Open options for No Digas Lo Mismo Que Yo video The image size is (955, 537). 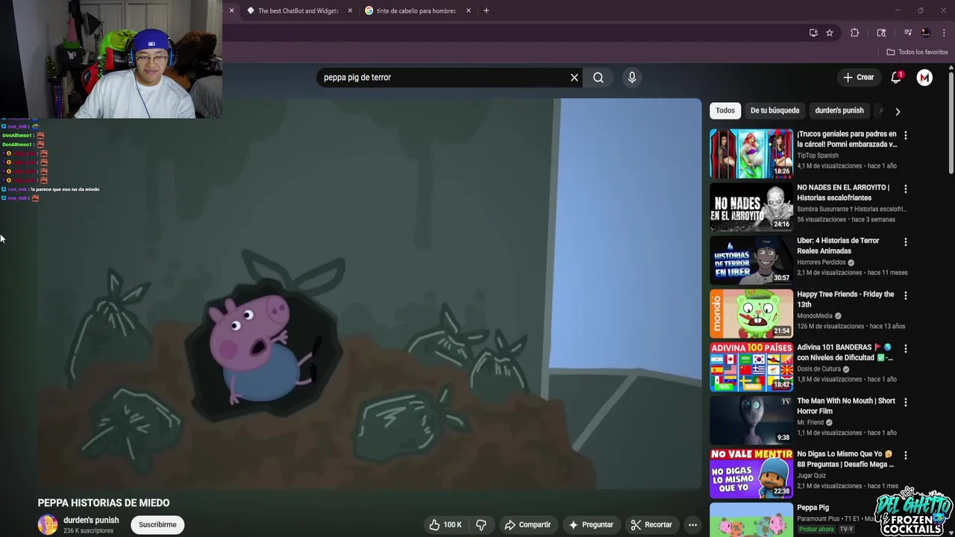pyautogui.click(x=906, y=456)
